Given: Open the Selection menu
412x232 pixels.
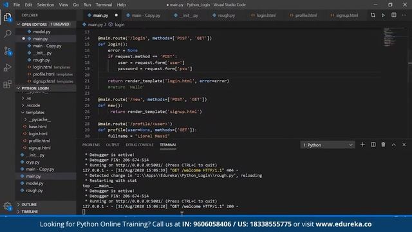Looking at the screenshot, I should click(46, 5).
